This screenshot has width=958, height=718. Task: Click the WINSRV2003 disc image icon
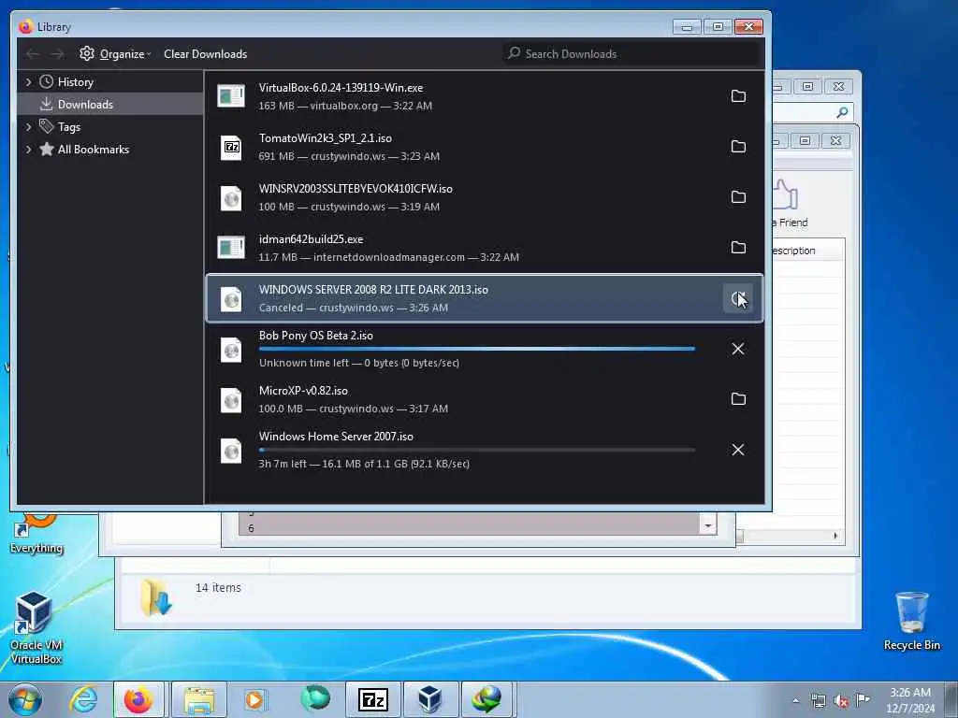[x=231, y=198]
